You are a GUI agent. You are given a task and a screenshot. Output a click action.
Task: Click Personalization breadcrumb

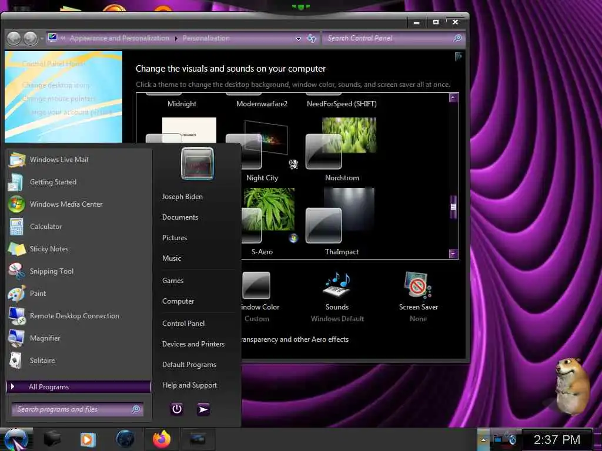pyautogui.click(x=206, y=38)
